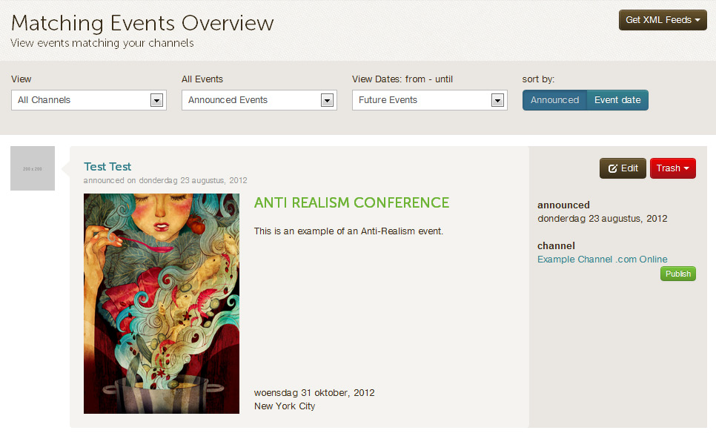The image size is (716, 436).
Task: Click the sidebar date 'donderdag 23 augustus, 2012'
Action: click(603, 219)
